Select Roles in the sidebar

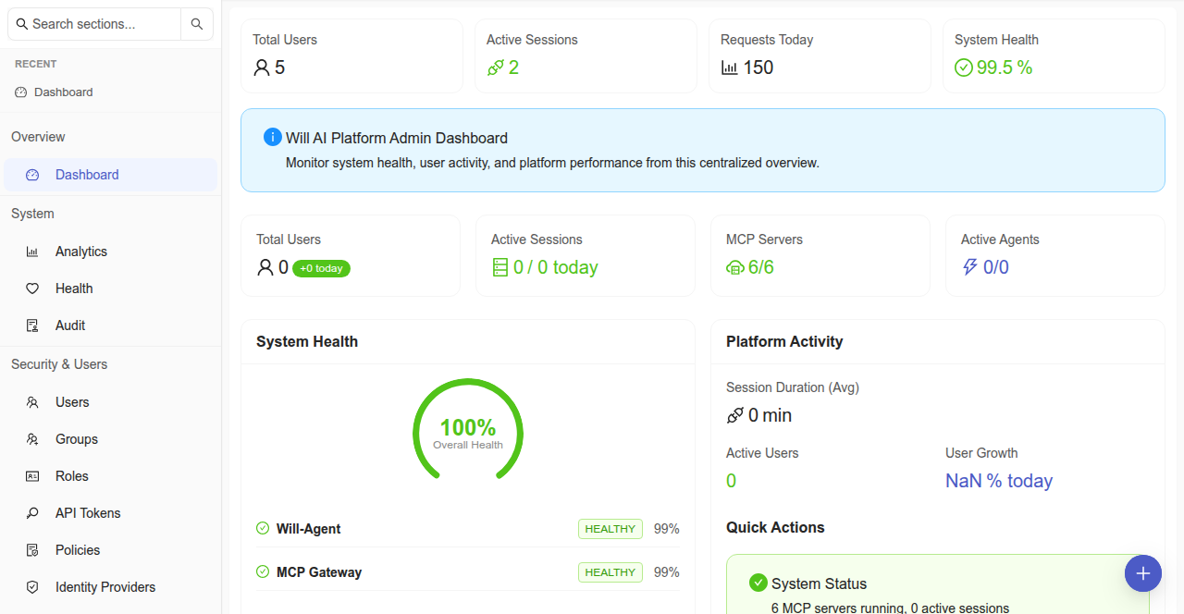coord(111,476)
